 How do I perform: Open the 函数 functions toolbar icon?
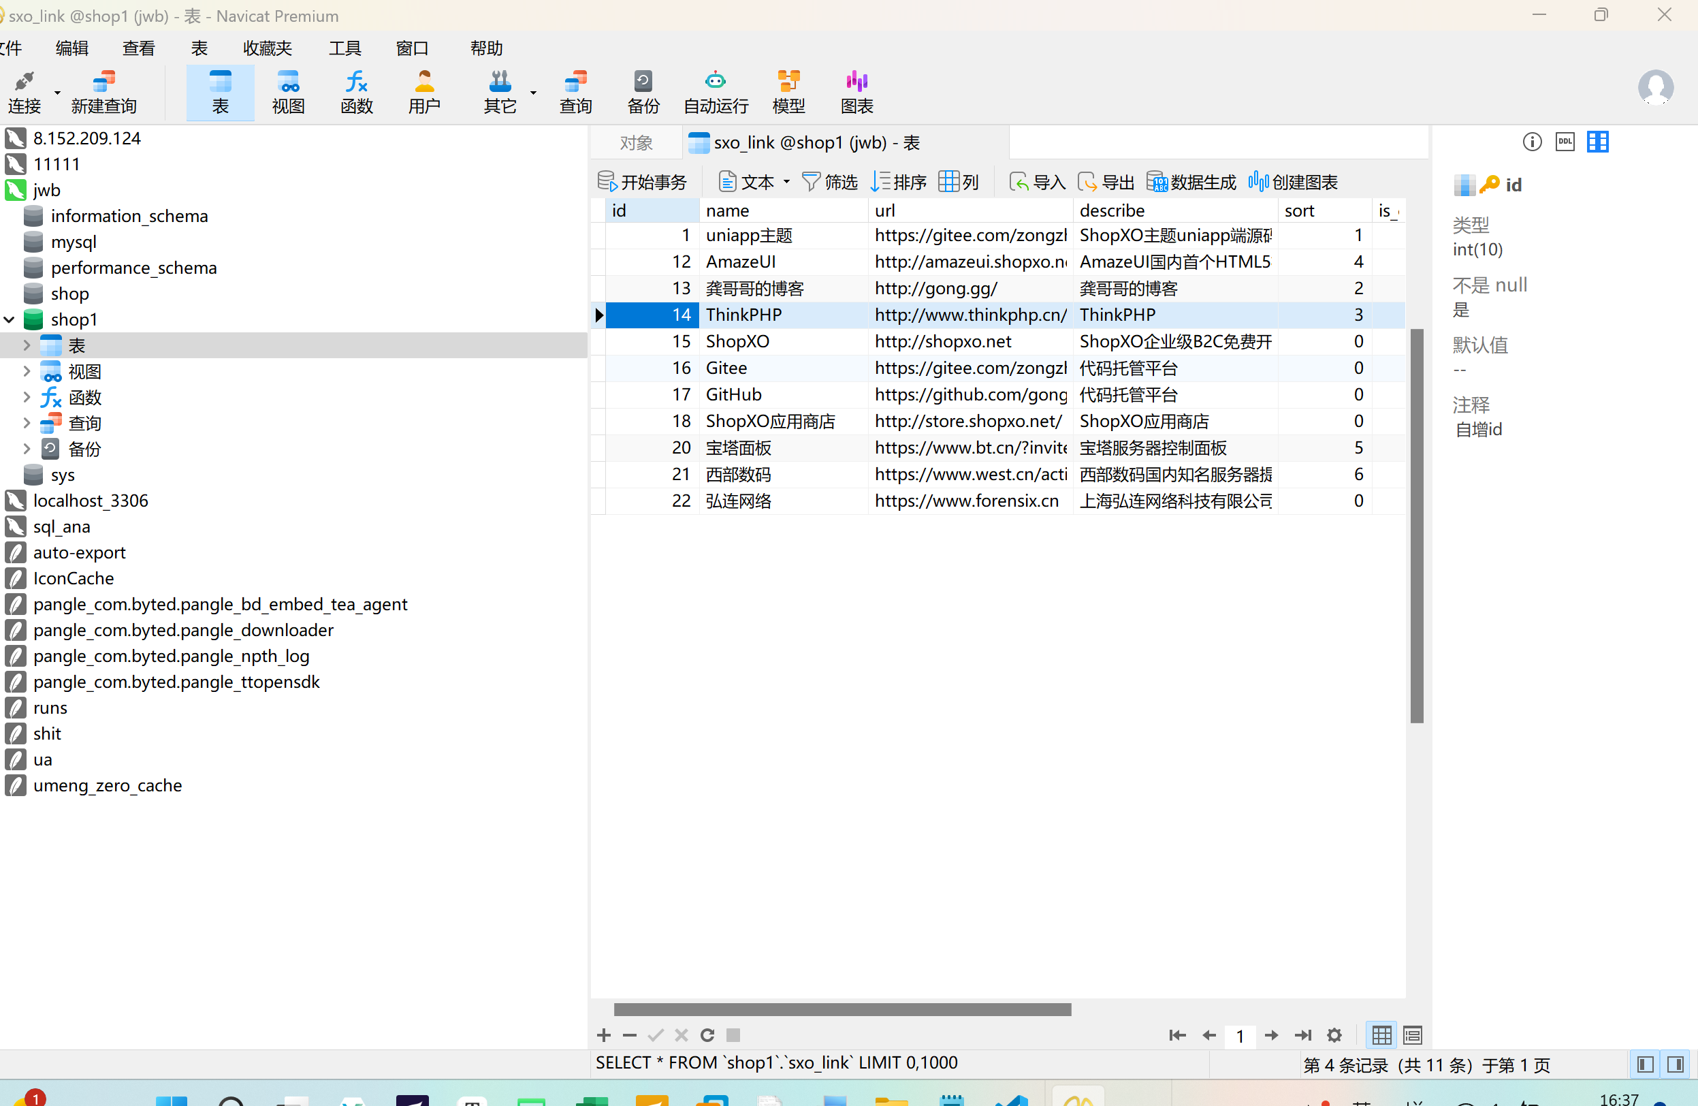coord(357,92)
